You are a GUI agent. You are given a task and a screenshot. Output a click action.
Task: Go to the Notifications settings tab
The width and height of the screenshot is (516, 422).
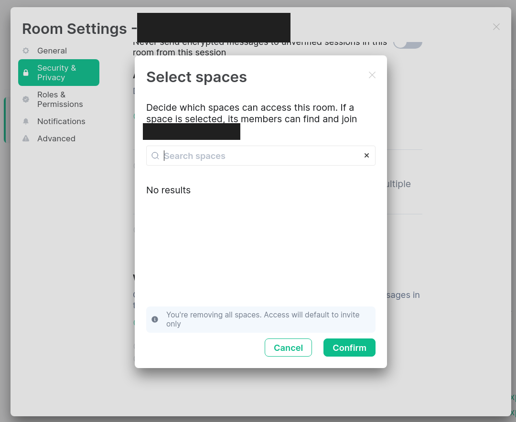59,121
